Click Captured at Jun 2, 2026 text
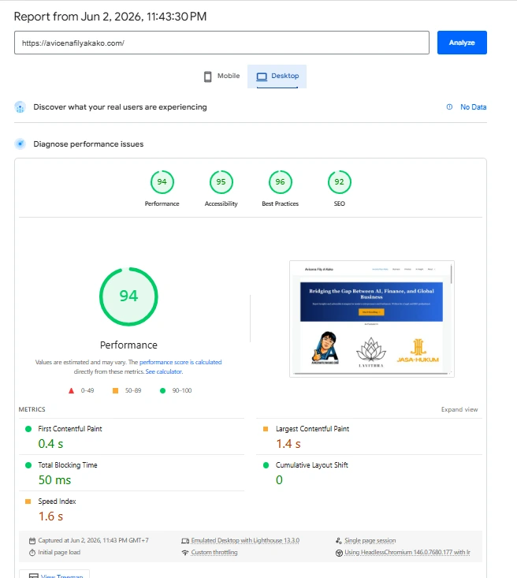This screenshot has width=517, height=578. [x=93, y=540]
